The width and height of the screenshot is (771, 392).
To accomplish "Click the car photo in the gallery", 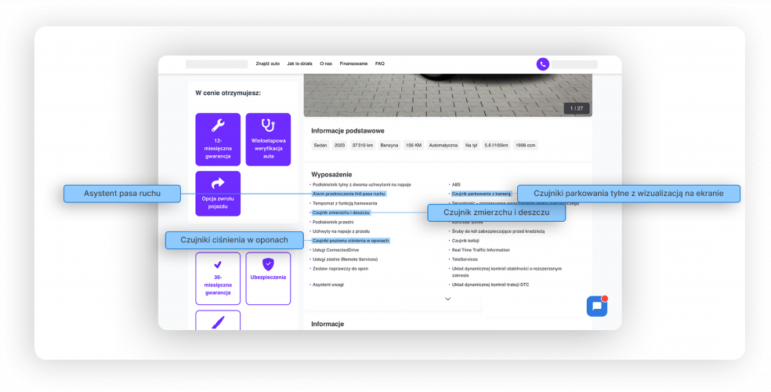I will click(447, 95).
